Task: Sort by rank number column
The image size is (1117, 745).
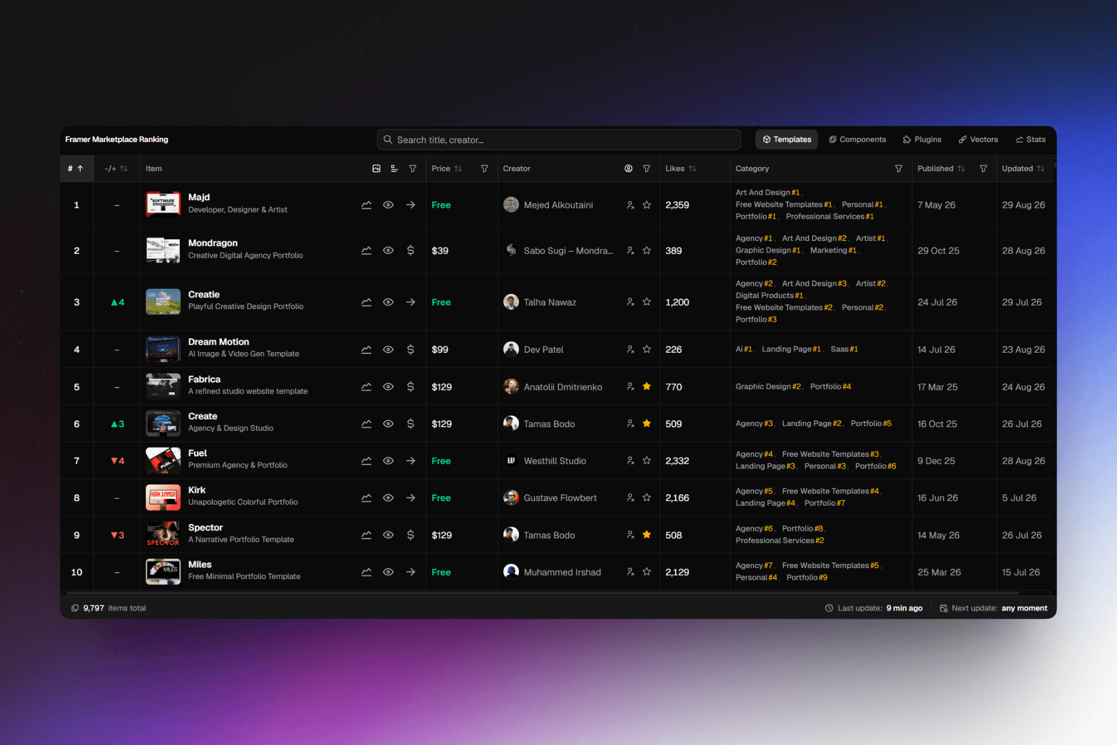Action: pyautogui.click(x=76, y=169)
